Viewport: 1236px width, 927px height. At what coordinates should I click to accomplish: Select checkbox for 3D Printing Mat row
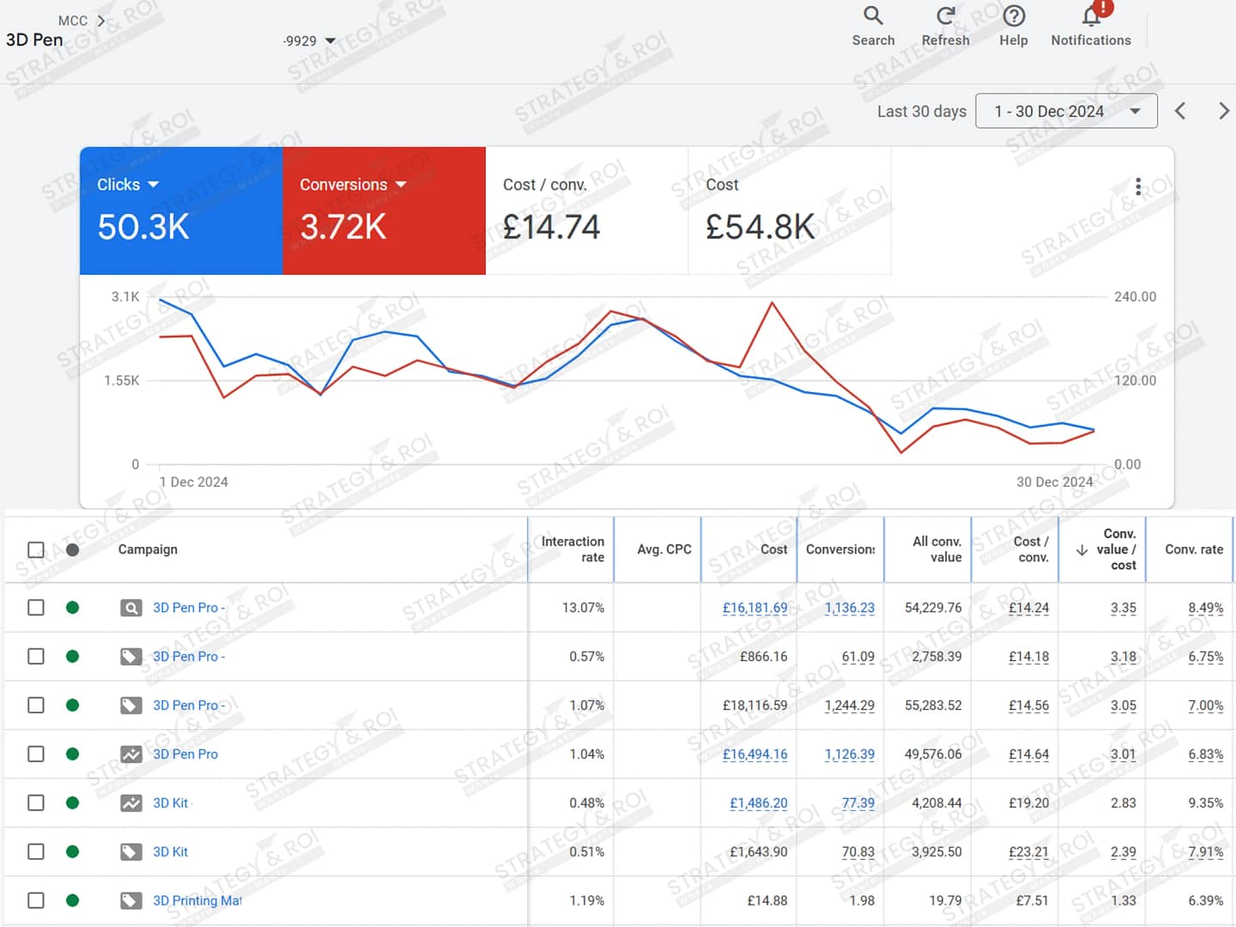click(36, 900)
